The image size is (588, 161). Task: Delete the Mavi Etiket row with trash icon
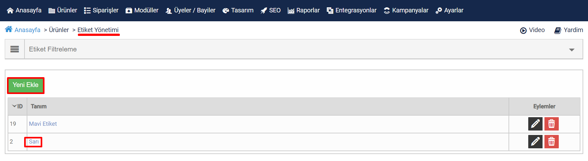(551, 124)
